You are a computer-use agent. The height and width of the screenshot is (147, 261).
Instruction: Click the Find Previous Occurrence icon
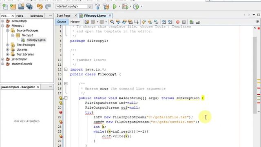[118, 22]
